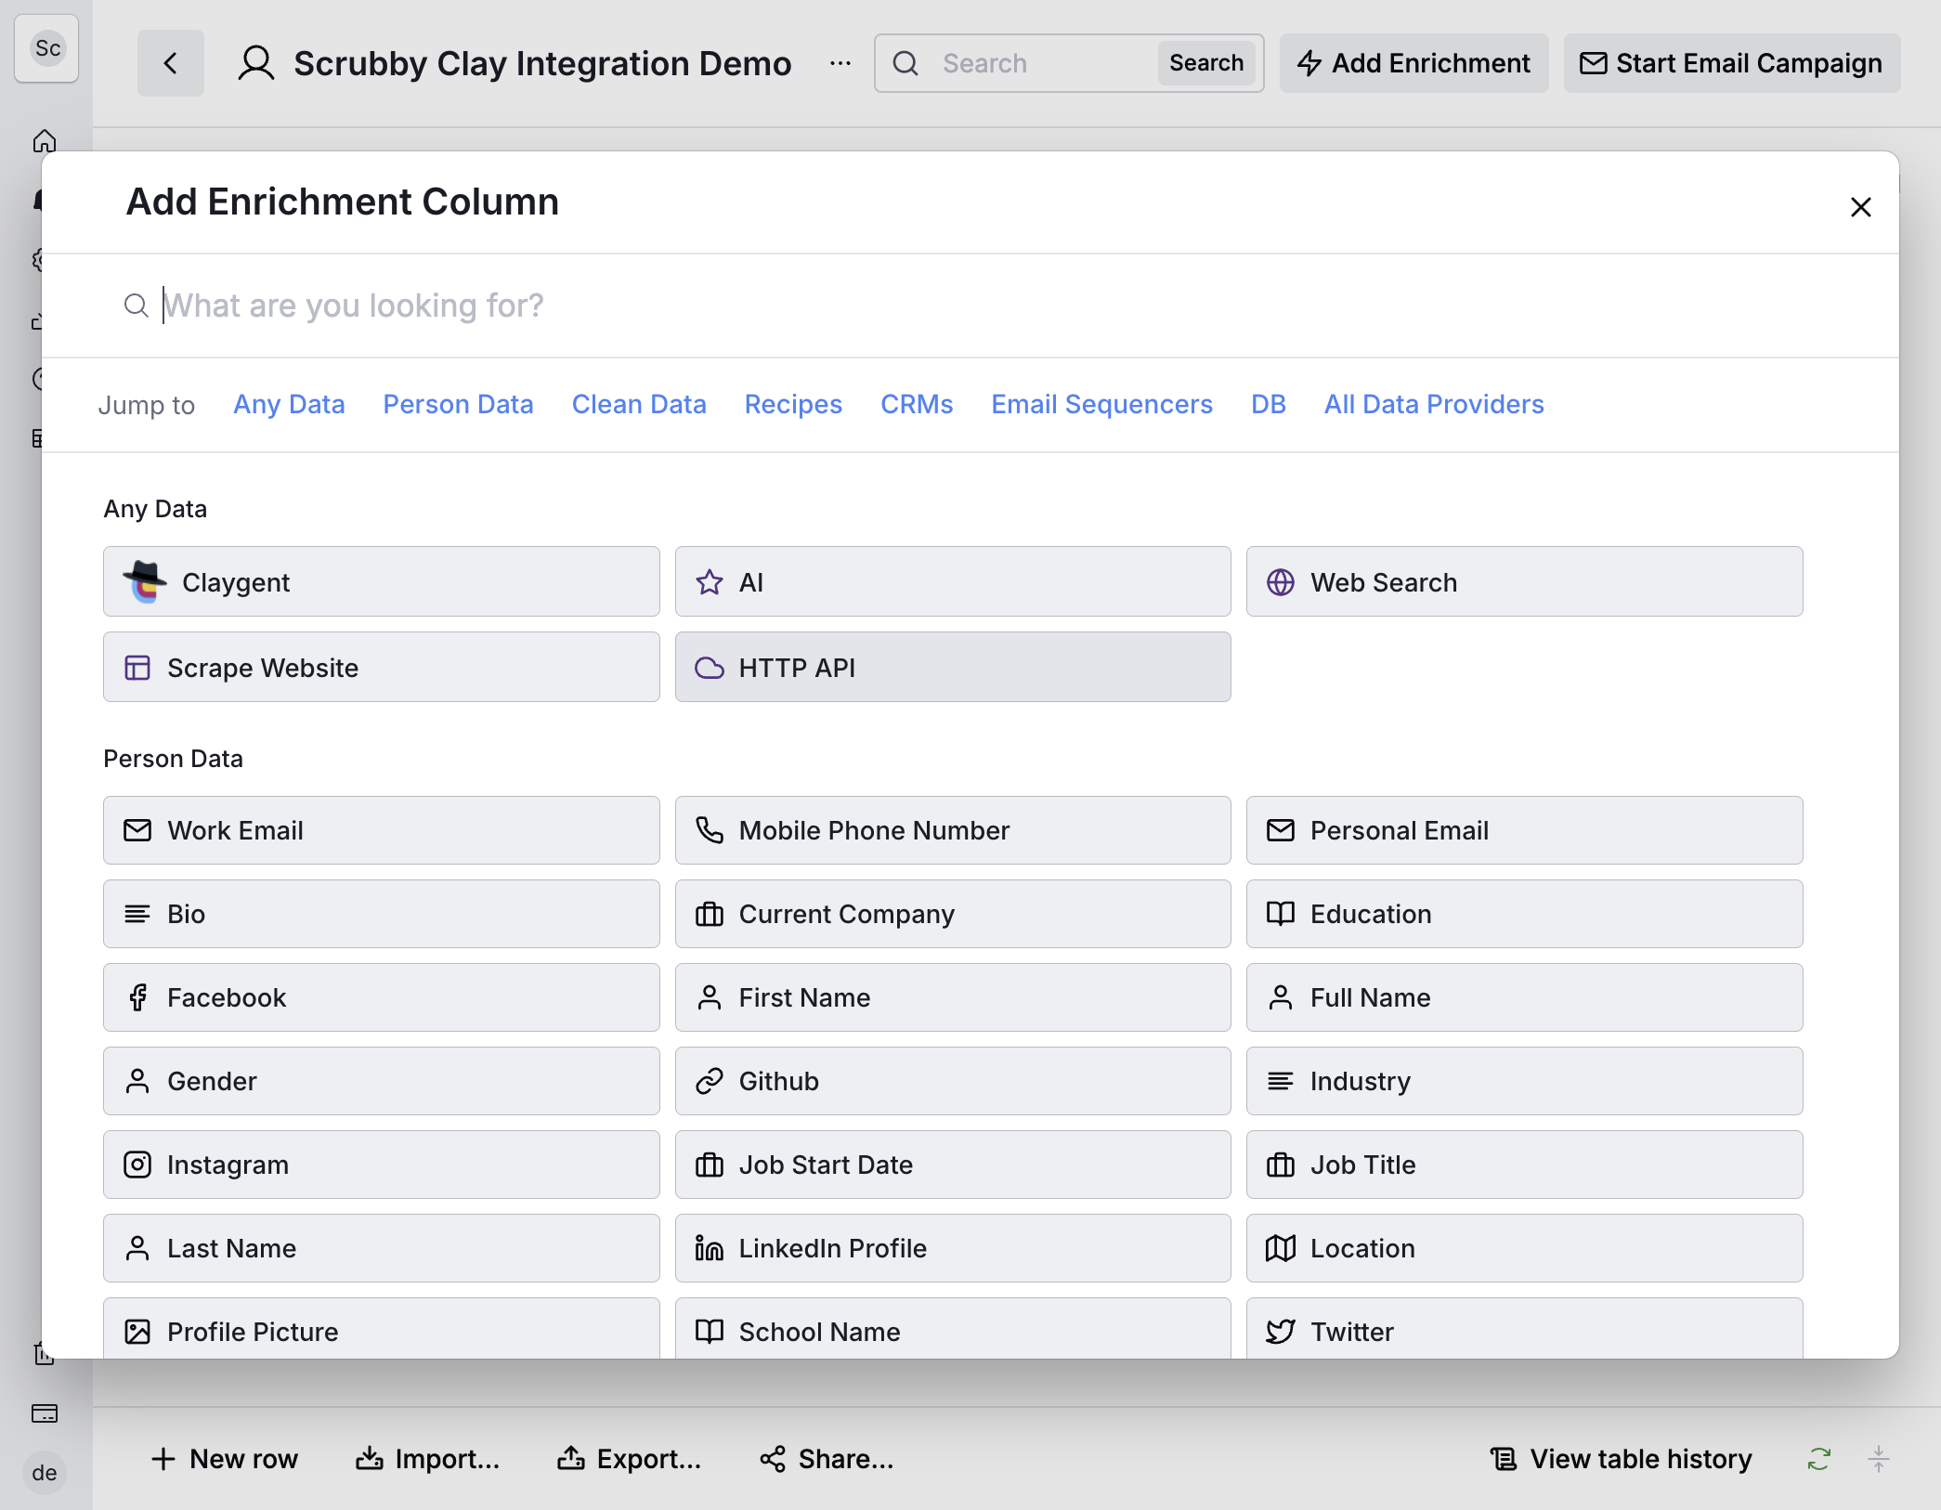
Task: Choose Mobile Phone Number enrichment
Action: pyautogui.click(x=952, y=830)
